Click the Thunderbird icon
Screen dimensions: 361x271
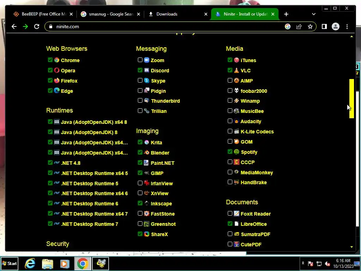coord(147,101)
